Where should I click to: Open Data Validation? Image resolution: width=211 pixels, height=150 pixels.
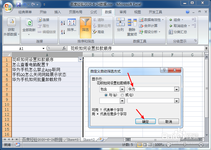[151, 20]
